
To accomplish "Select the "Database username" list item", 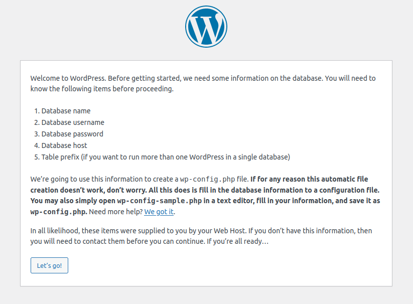I will [73, 122].
